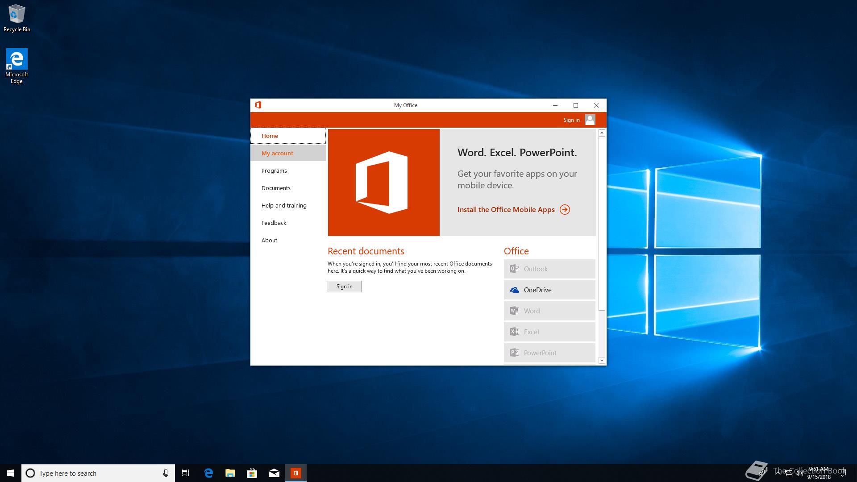Screen dimensions: 857x482
Task: Launch the Mail app from the taskbar
Action: pyautogui.click(x=274, y=473)
